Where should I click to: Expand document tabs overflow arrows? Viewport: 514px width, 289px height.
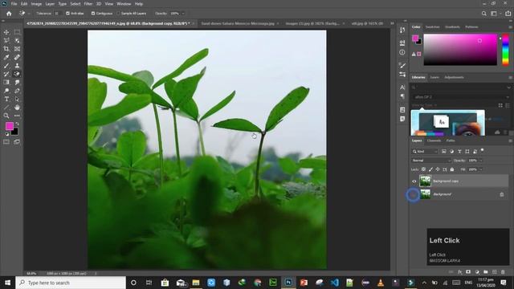click(x=392, y=23)
